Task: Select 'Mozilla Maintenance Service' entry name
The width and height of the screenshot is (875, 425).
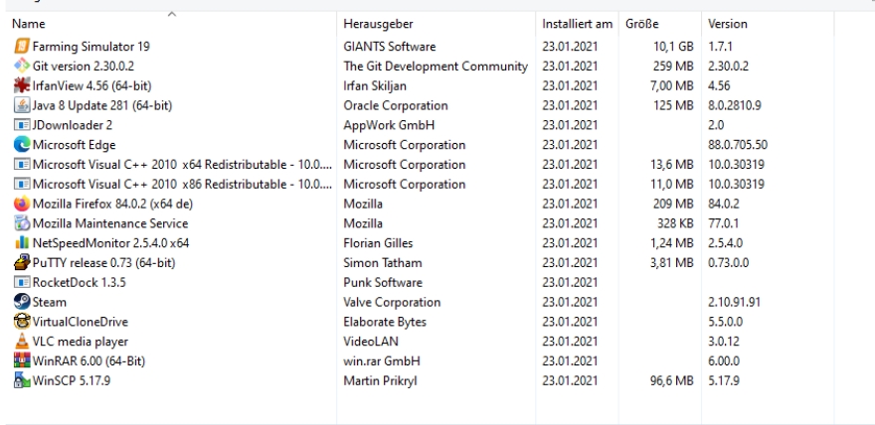Action: pyautogui.click(x=110, y=223)
